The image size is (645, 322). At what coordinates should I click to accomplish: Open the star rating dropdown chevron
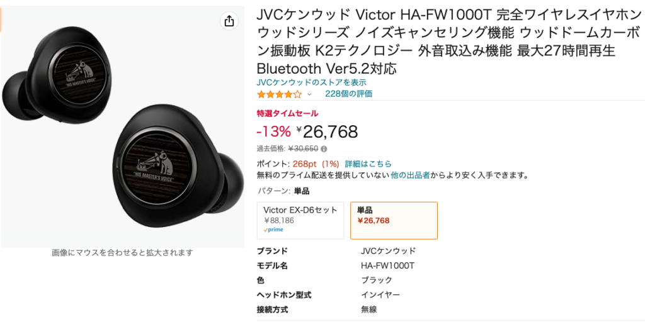[309, 94]
